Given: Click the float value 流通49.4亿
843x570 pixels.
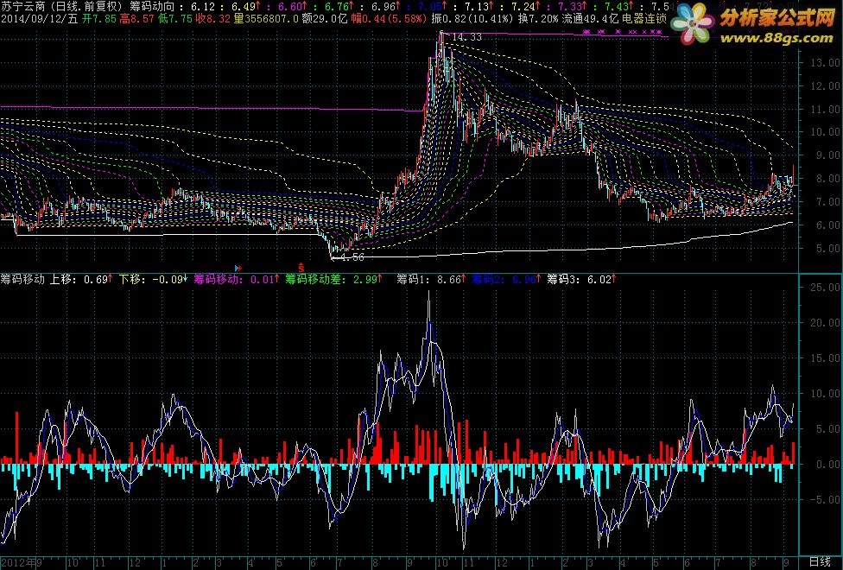Looking at the screenshot, I should point(591,19).
